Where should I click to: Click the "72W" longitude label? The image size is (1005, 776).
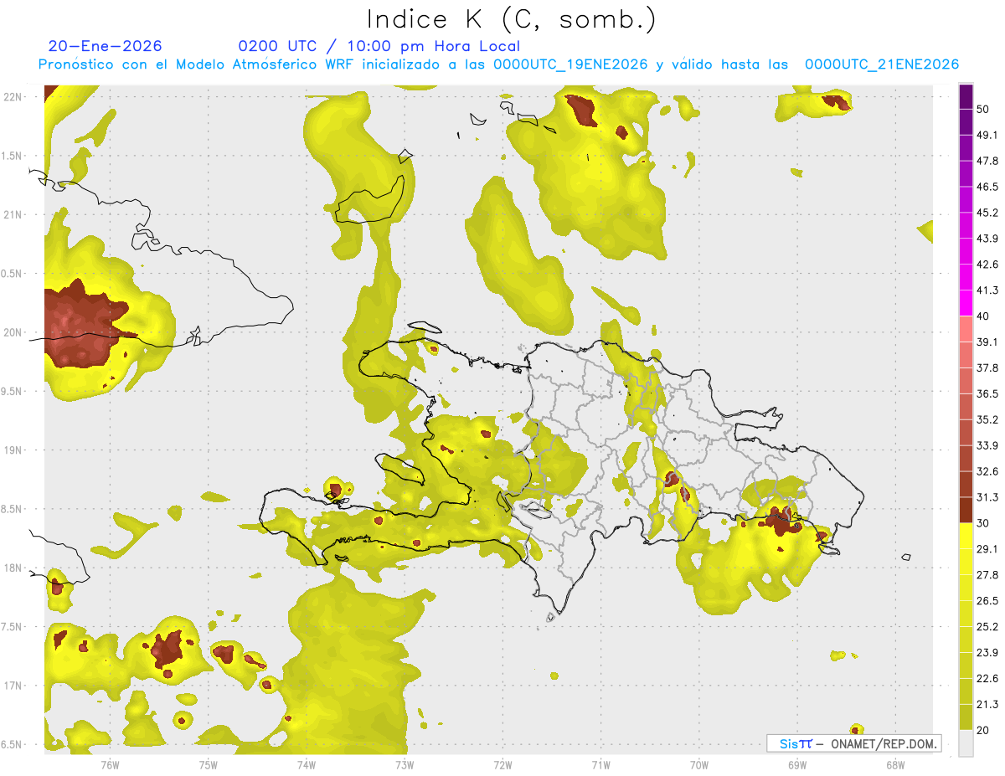click(502, 764)
